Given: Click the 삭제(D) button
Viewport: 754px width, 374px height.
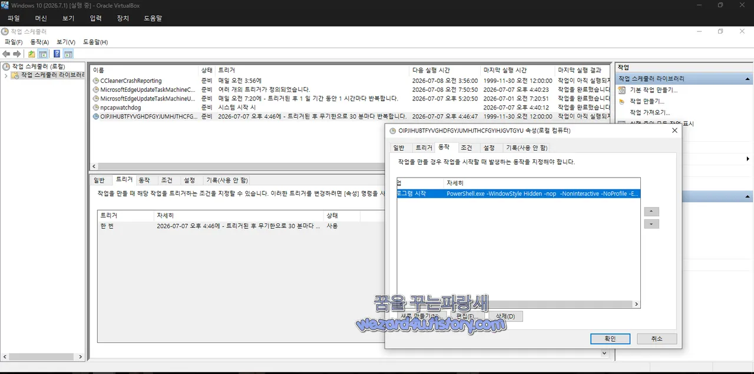Looking at the screenshot, I should [505, 316].
